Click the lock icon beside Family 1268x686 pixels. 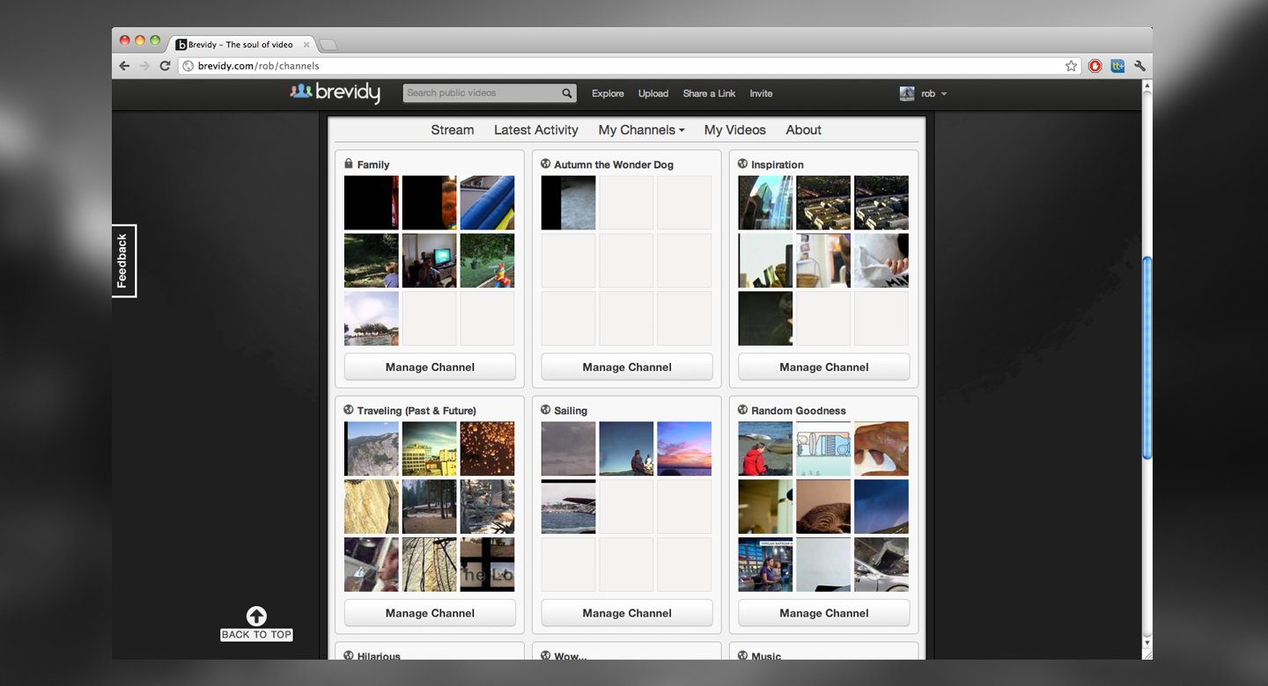click(x=349, y=164)
